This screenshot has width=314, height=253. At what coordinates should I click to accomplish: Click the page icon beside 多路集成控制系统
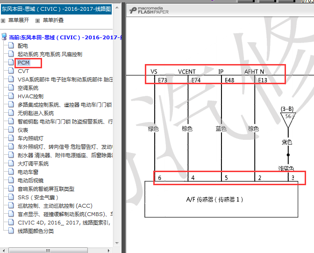point(11,104)
